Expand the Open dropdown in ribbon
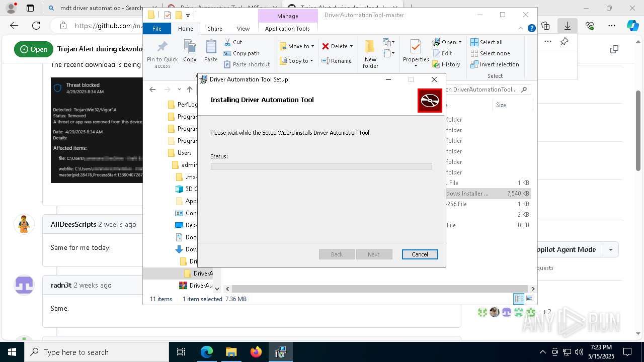The width and height of the screenshot is (644, 362). click(460, 42)
